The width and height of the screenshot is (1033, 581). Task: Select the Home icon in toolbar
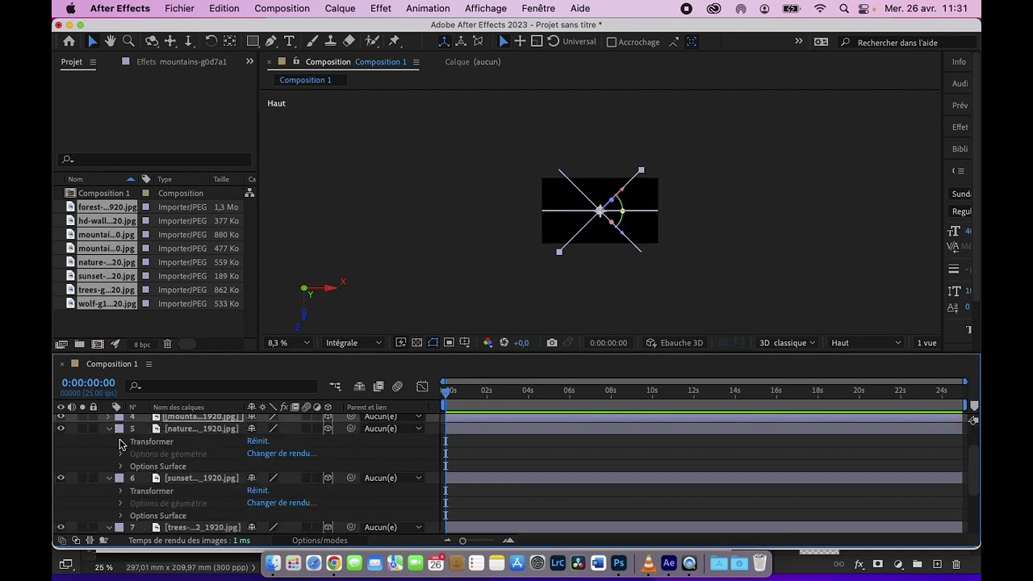coord(69,41)
